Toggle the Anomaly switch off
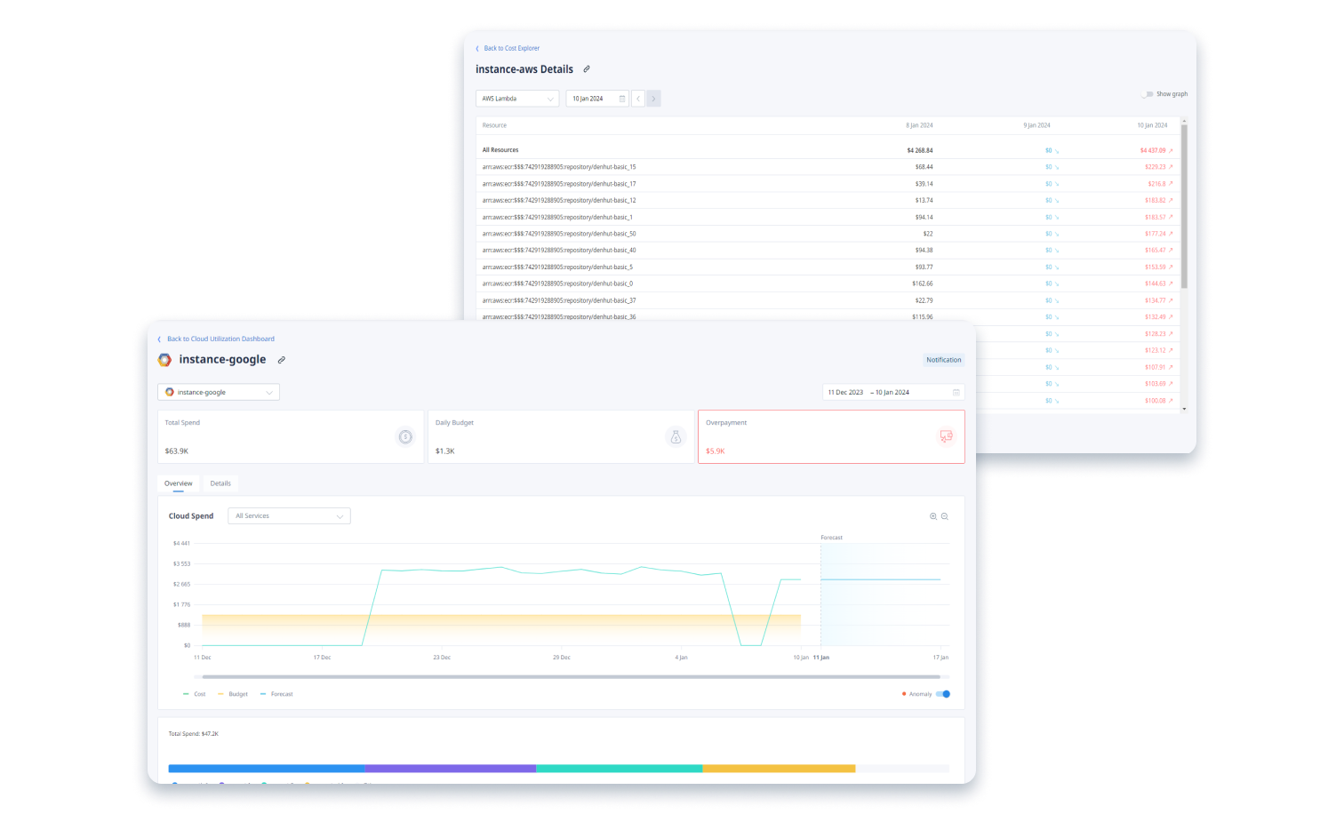Screen dimensions: 1344x814 click(943, 694)
